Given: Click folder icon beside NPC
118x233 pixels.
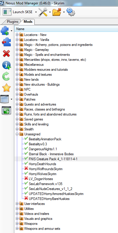Looking at the screenshot, I should (x=22, y=89).
